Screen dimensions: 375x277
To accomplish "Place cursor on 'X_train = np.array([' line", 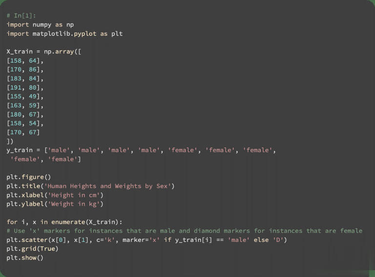I will coord(44,51).
